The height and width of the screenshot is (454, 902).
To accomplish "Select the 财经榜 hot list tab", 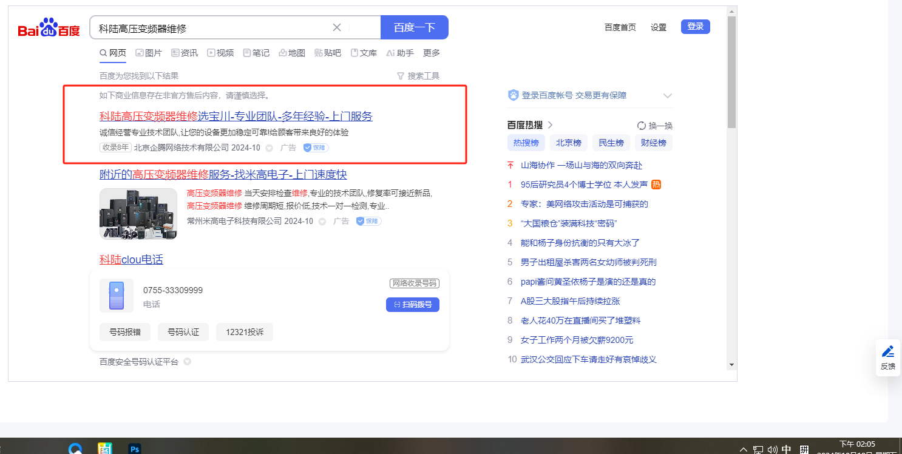I will point(654,143).
